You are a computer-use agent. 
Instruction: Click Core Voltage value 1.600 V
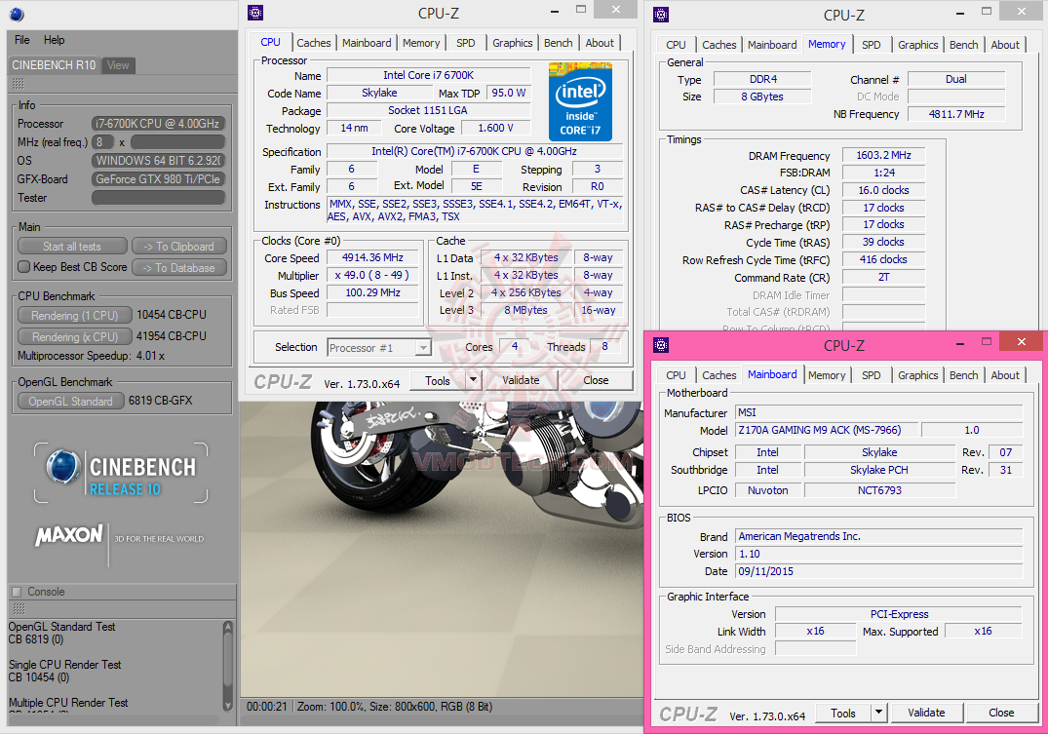[496, 129]
